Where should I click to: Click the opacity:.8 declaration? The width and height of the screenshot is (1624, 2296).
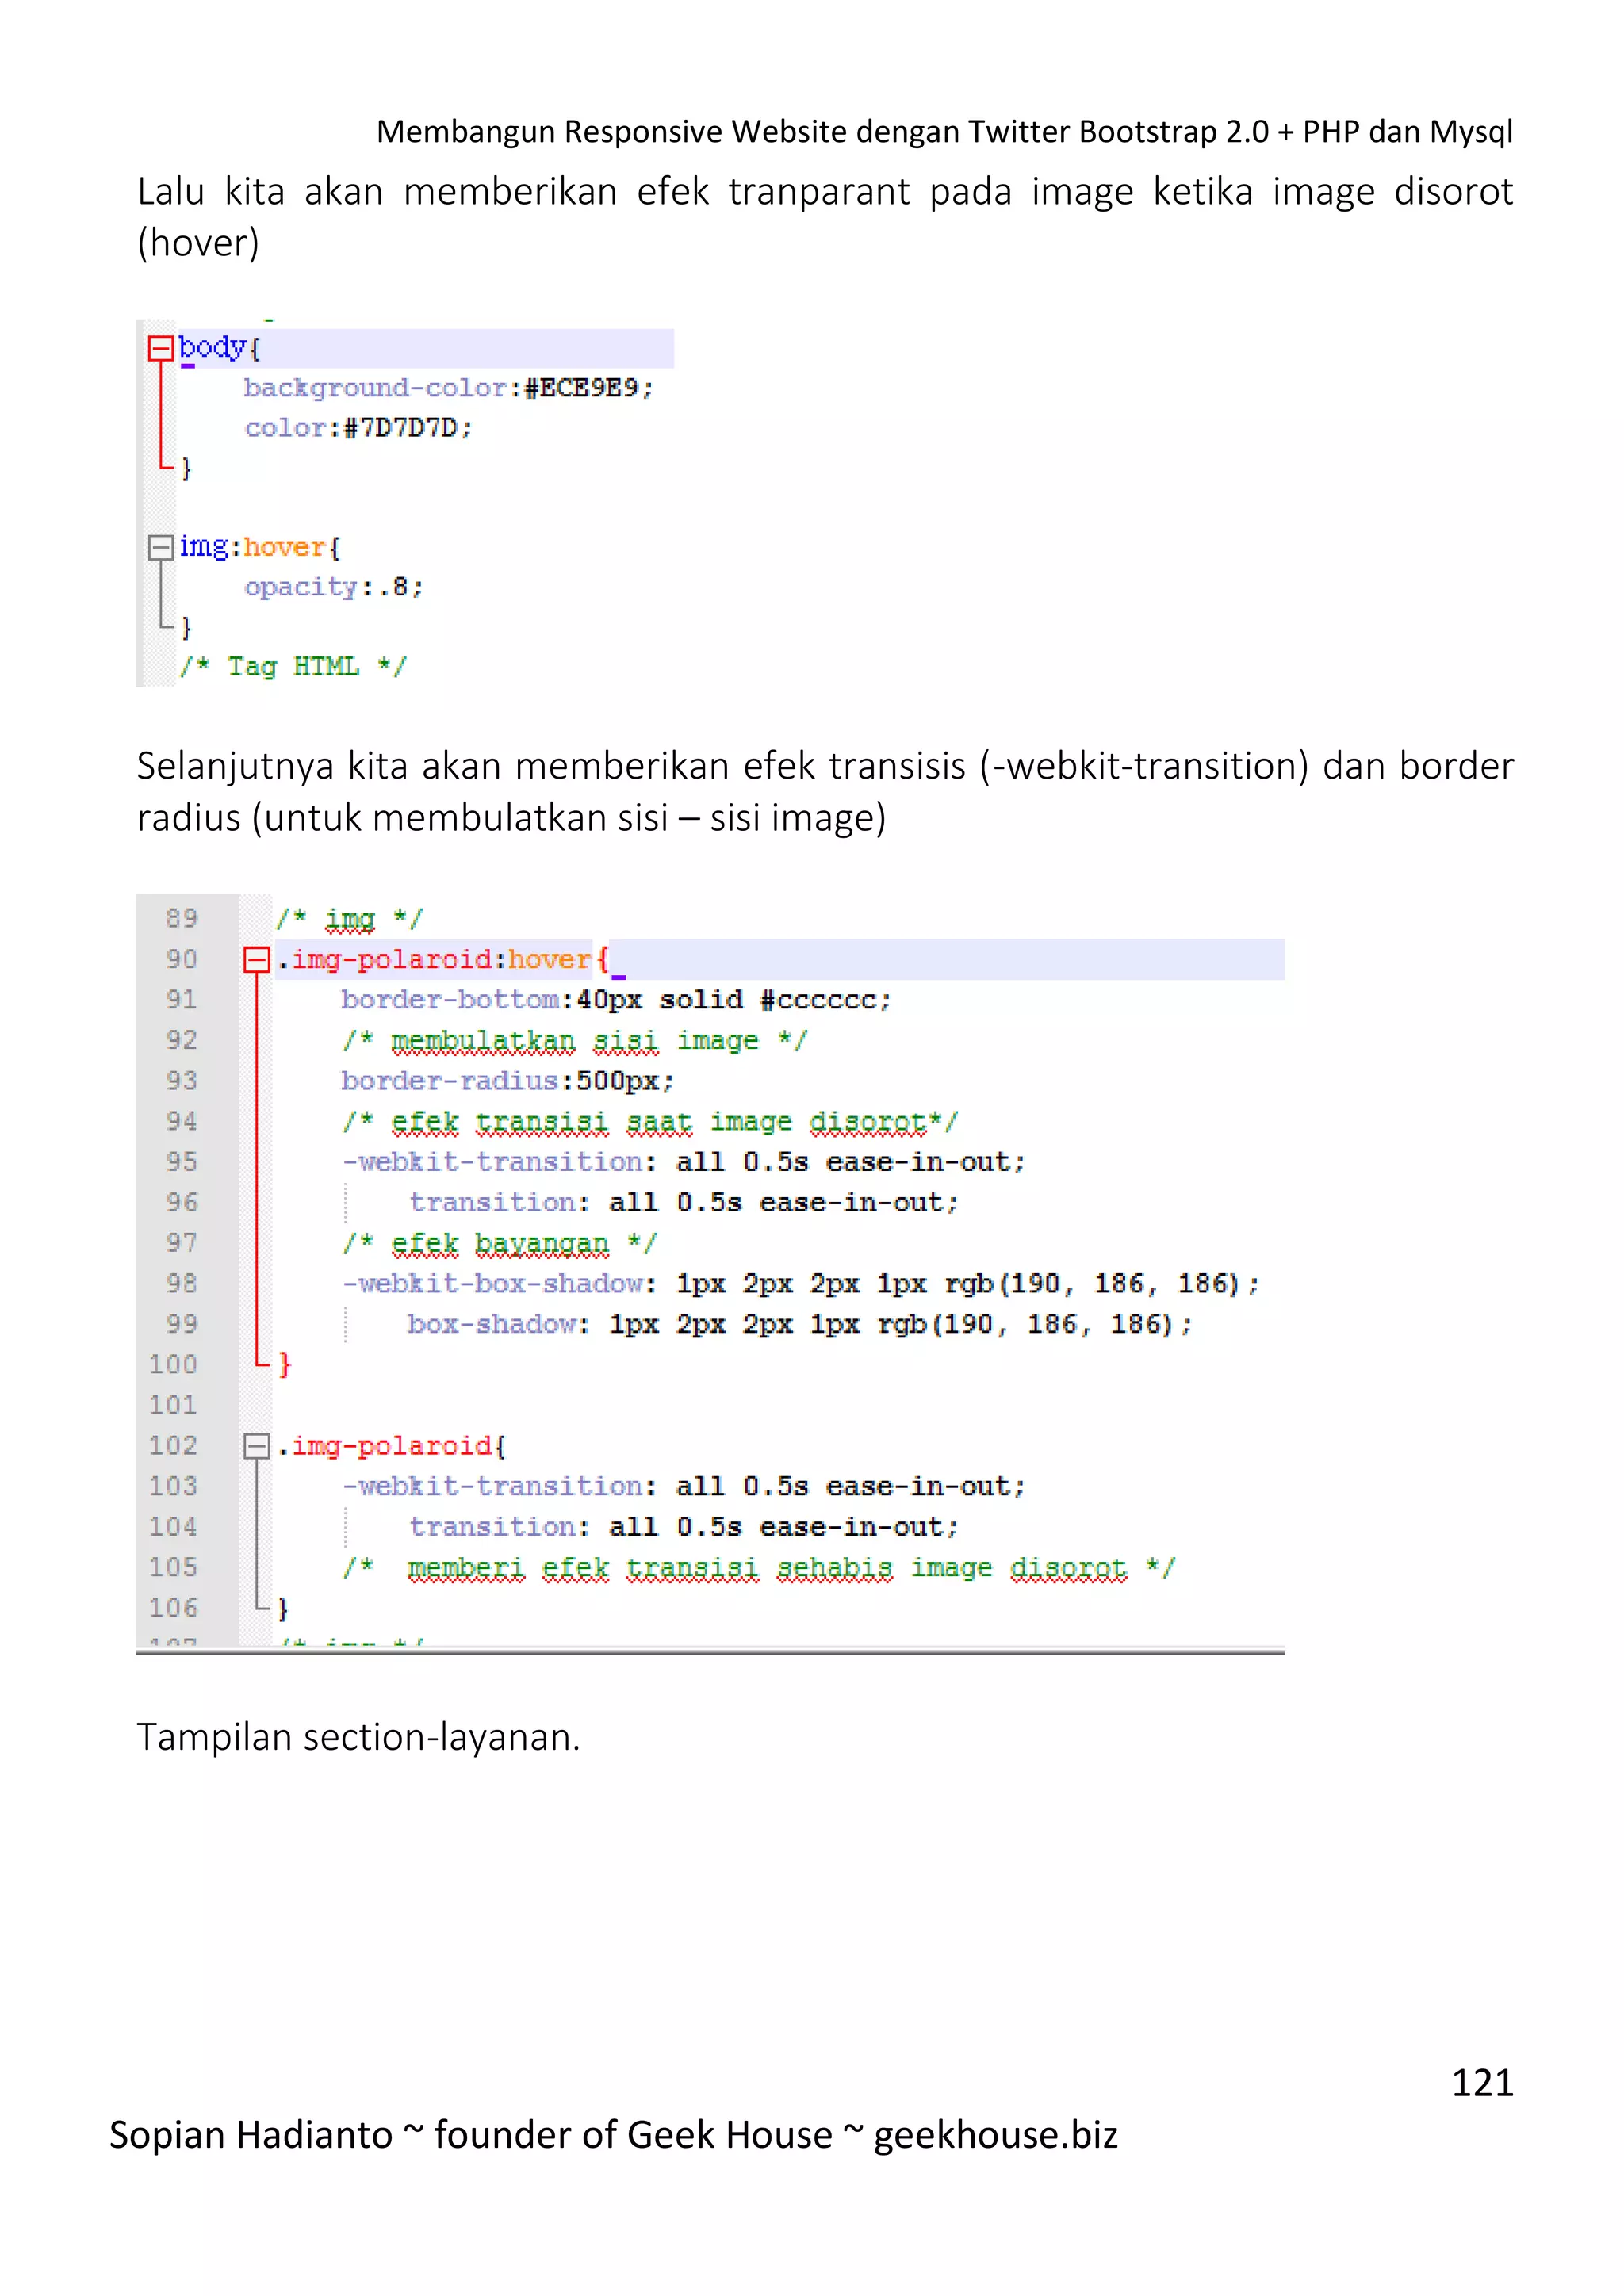coord(334,587)
